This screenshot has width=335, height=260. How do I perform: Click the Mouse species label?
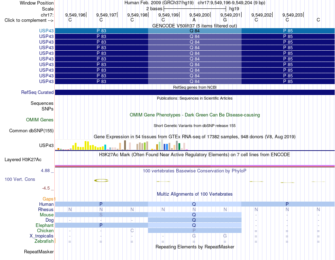point(47,215)
